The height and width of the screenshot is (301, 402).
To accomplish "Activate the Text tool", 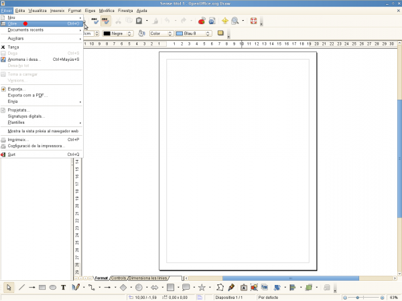I will 63,287.
